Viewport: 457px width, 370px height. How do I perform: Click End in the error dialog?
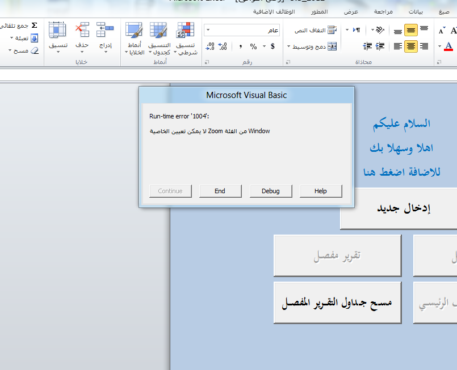220,191
